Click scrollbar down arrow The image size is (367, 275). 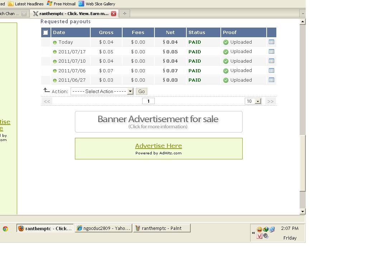(302, 211)
